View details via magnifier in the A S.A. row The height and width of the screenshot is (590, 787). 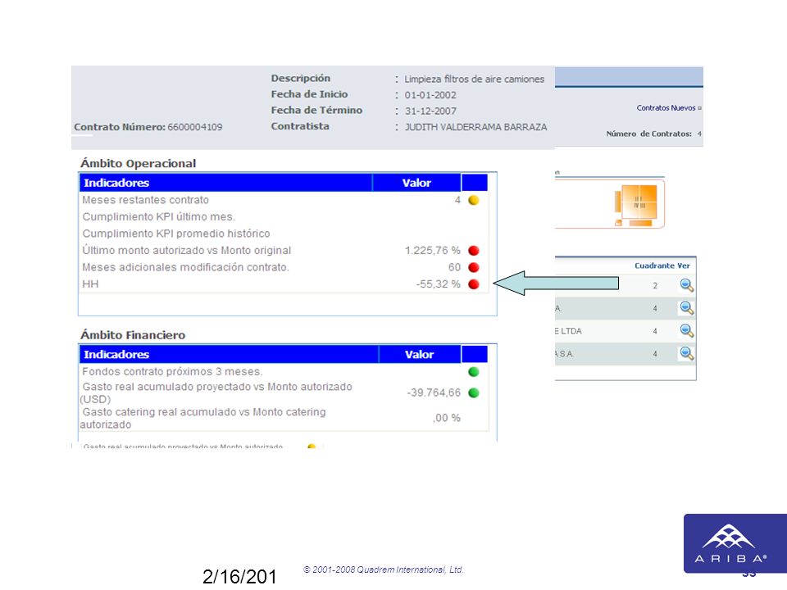click(687, 353)
